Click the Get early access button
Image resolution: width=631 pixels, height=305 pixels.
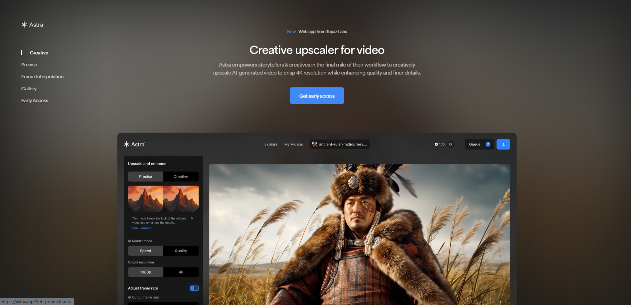point(317,96)
